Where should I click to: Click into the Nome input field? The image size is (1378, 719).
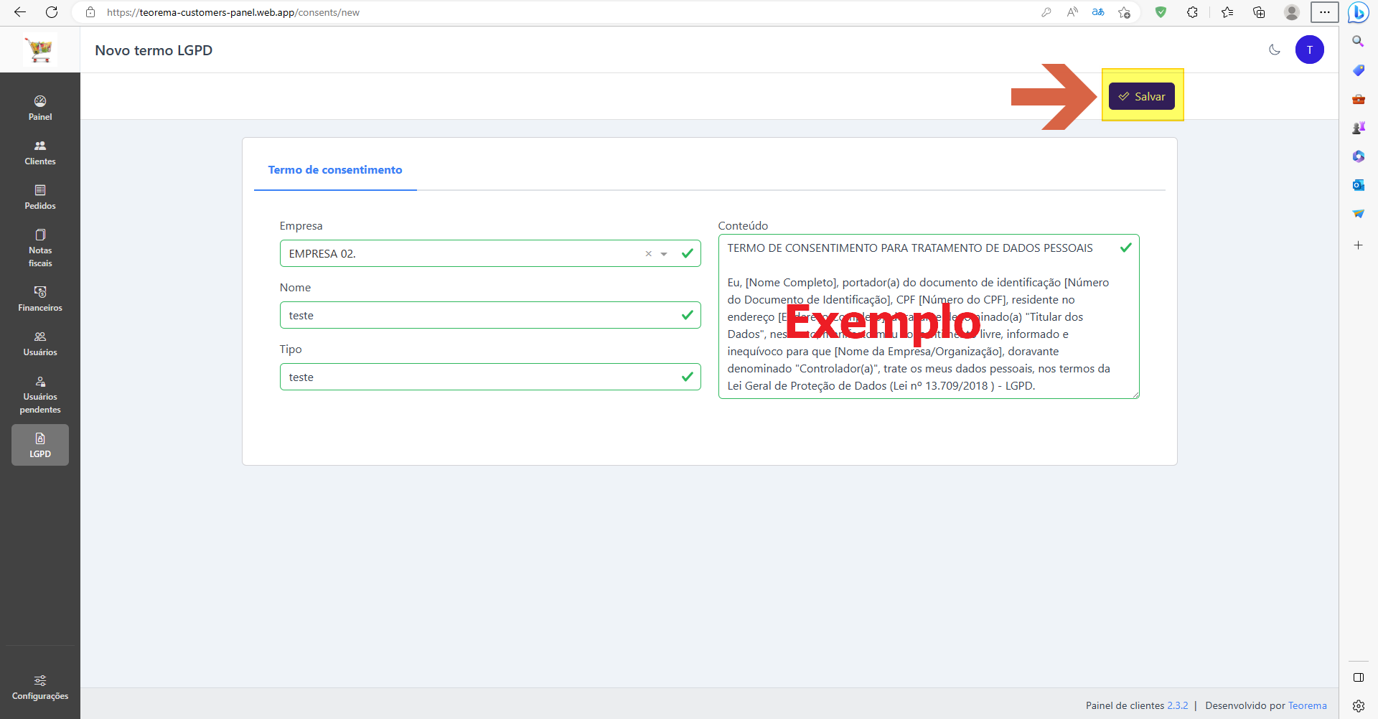(490, 315)
